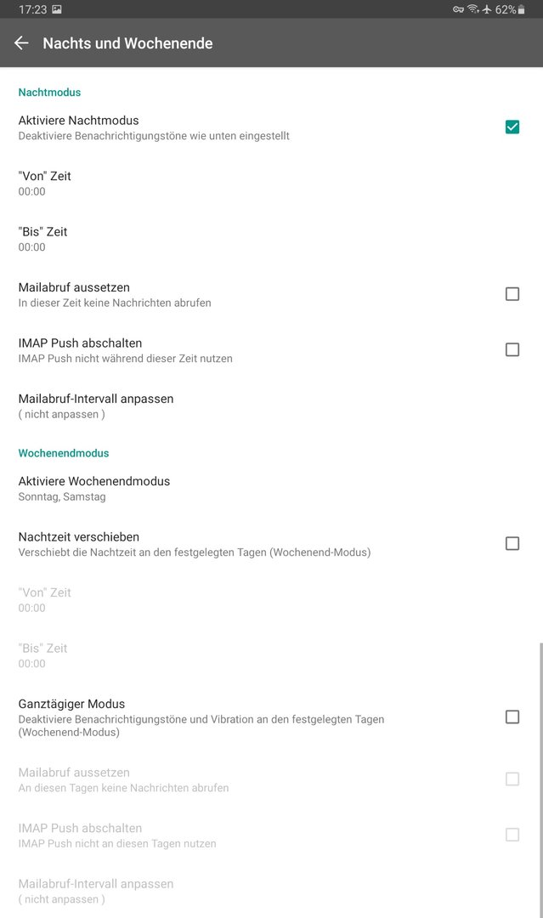Tap the VPN key status icon
The height and width of the screenshot is (918, 543).
[458, 9]
